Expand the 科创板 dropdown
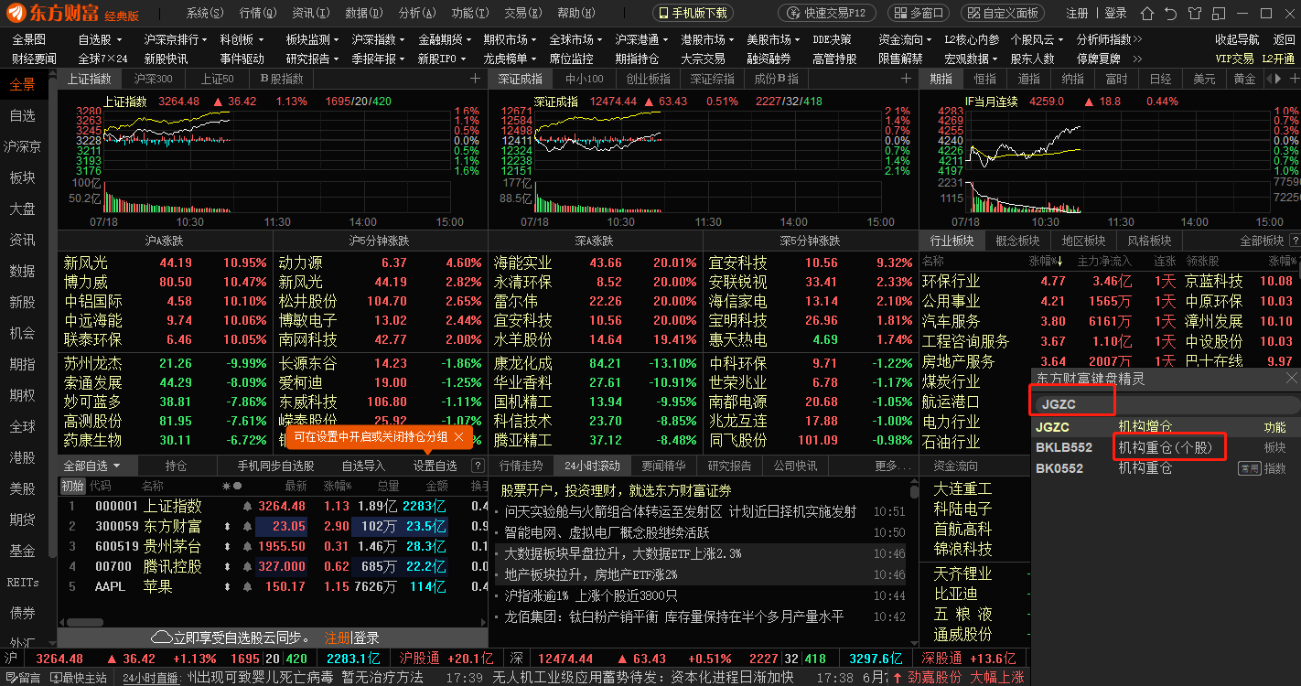 [242, 40]
